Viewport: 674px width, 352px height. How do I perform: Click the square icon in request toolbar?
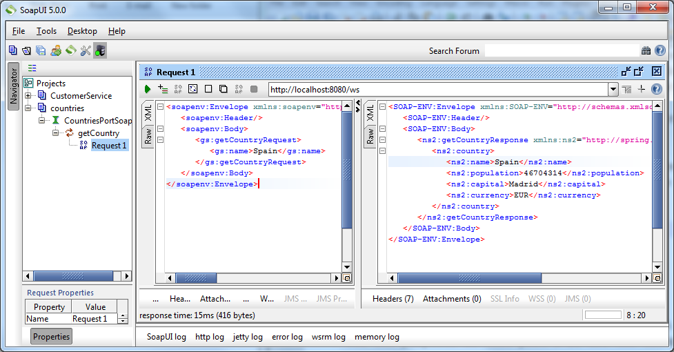tap(208, 89)
